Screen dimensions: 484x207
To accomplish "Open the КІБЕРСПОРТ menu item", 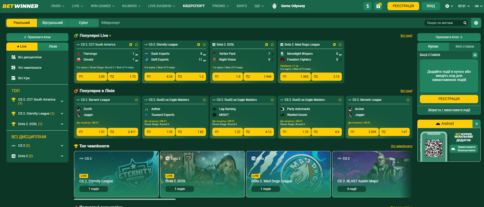I will coord(194,6).
